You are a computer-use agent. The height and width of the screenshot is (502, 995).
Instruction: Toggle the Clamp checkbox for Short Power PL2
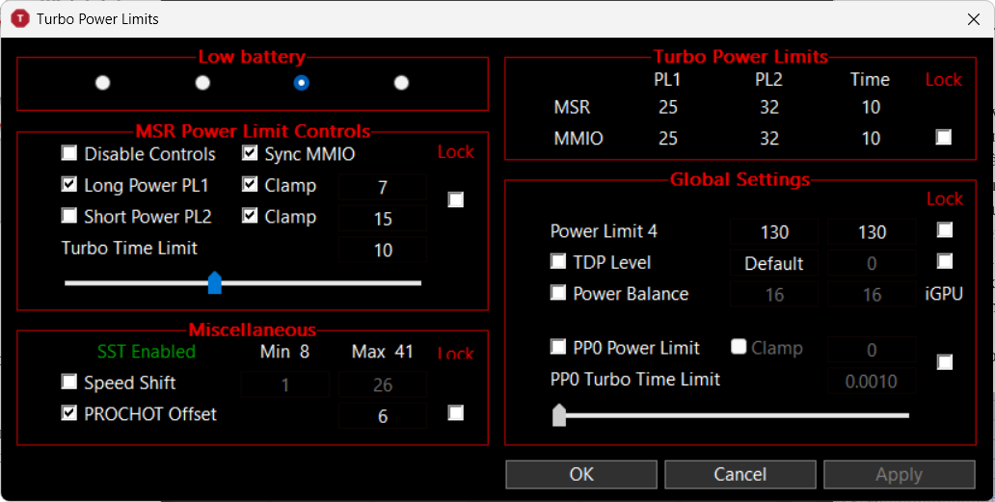(x=250, y=216)
